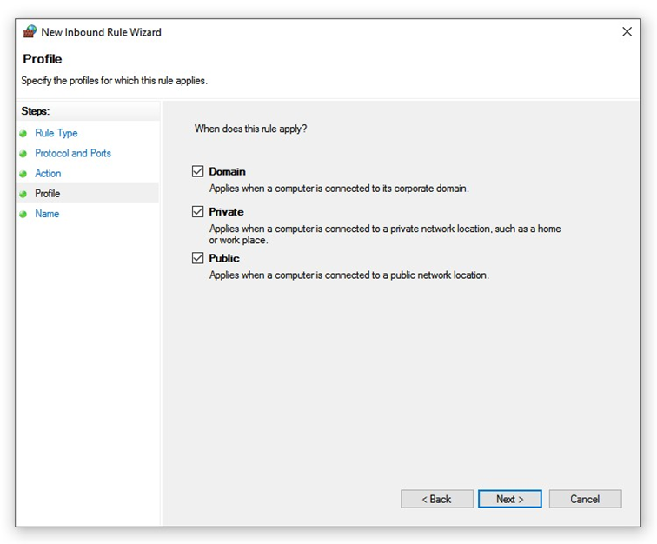Jump to the Action step

(x=48, y=174)
